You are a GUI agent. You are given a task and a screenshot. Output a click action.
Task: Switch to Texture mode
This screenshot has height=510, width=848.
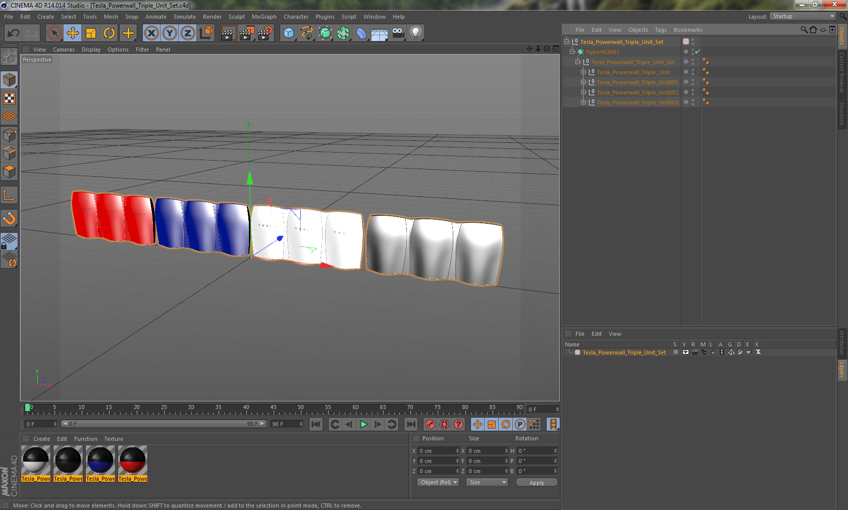pyautogui.click(x=10, y=98)
